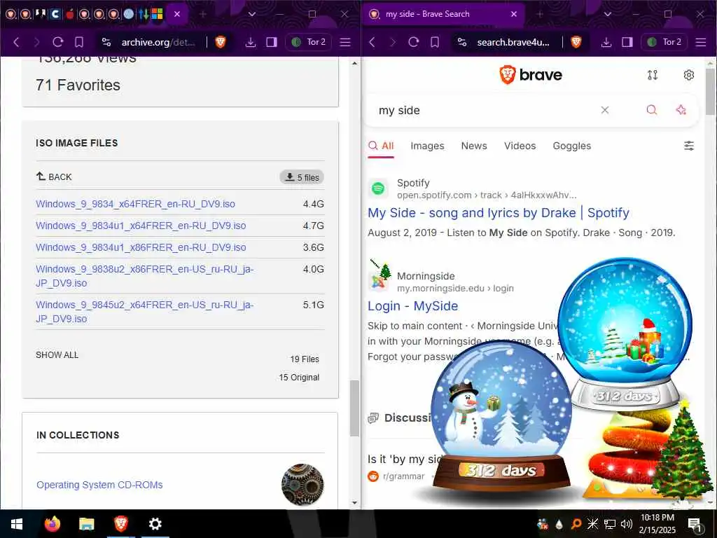The height and width of the screenshot is (538, 717).
Task: Open search filter sliders icon
Action: point(689,146)
